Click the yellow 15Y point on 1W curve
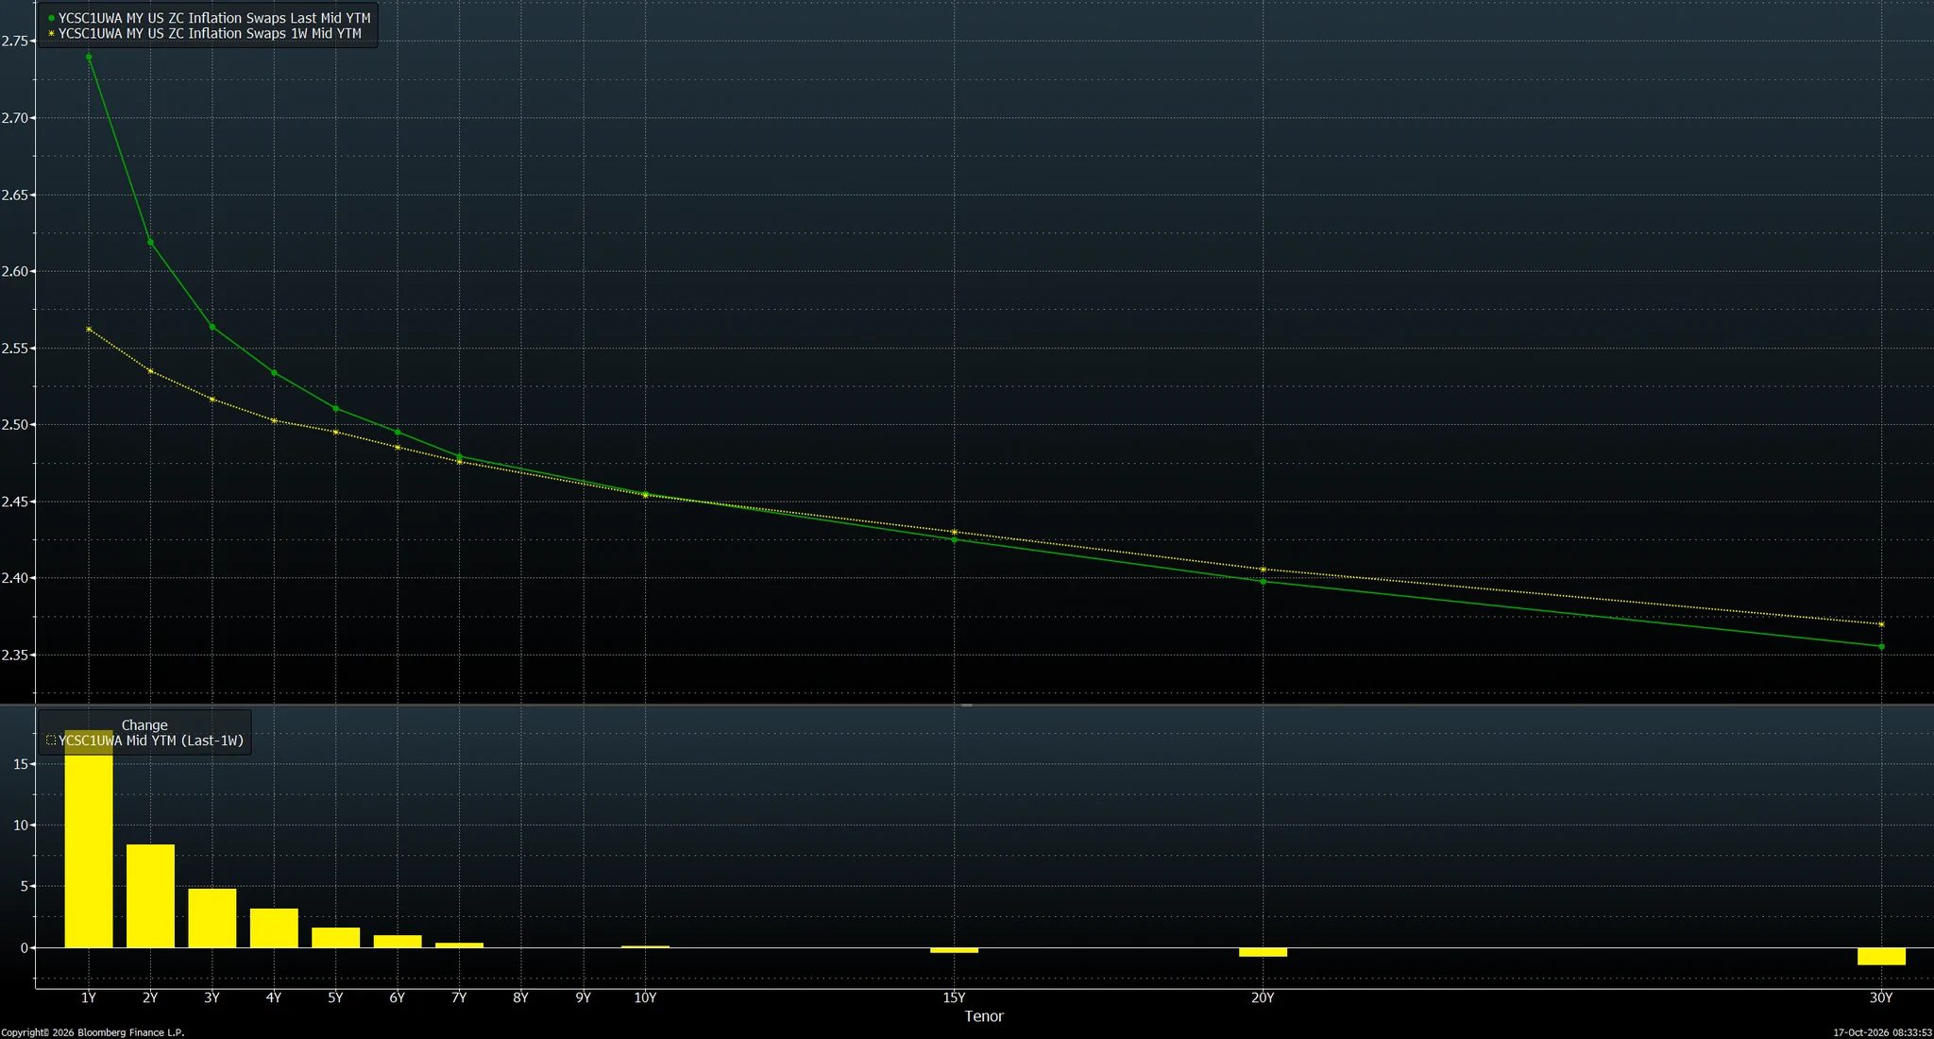The height and width of the screenshot is (1039, 1934). pyautogui.click(x=954, y=533)
